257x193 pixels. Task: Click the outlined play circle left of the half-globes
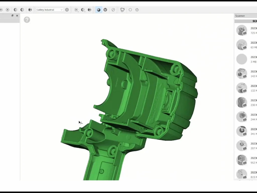(x=8, y=10)
